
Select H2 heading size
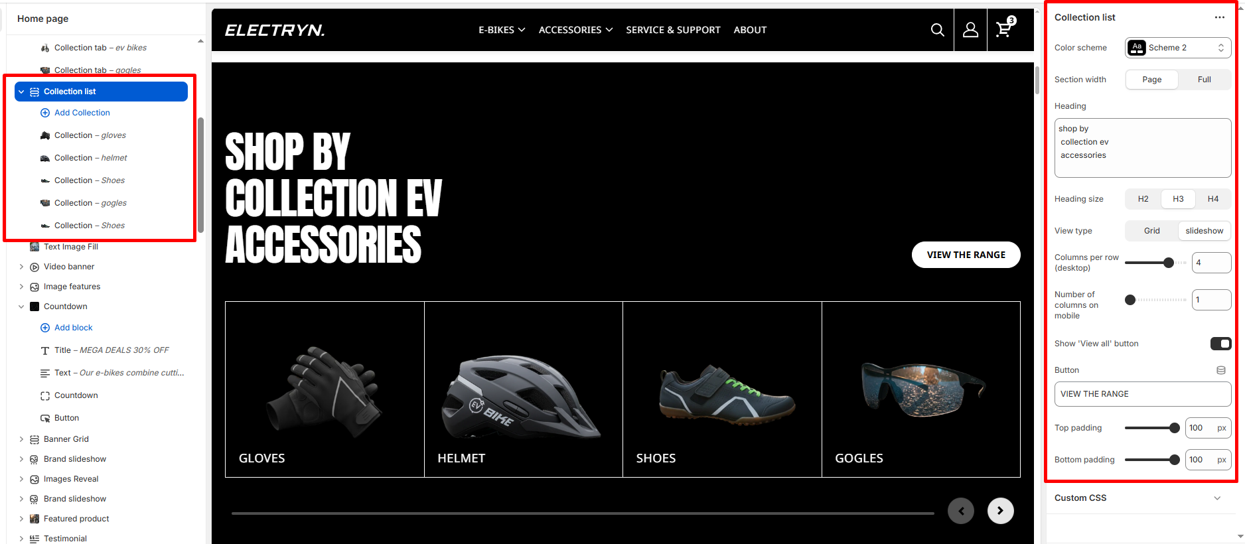pos(1143,199)
